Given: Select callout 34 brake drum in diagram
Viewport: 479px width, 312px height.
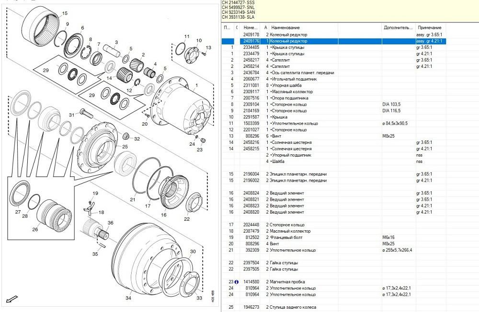Looking at the screenshot, I should point(128,298).
